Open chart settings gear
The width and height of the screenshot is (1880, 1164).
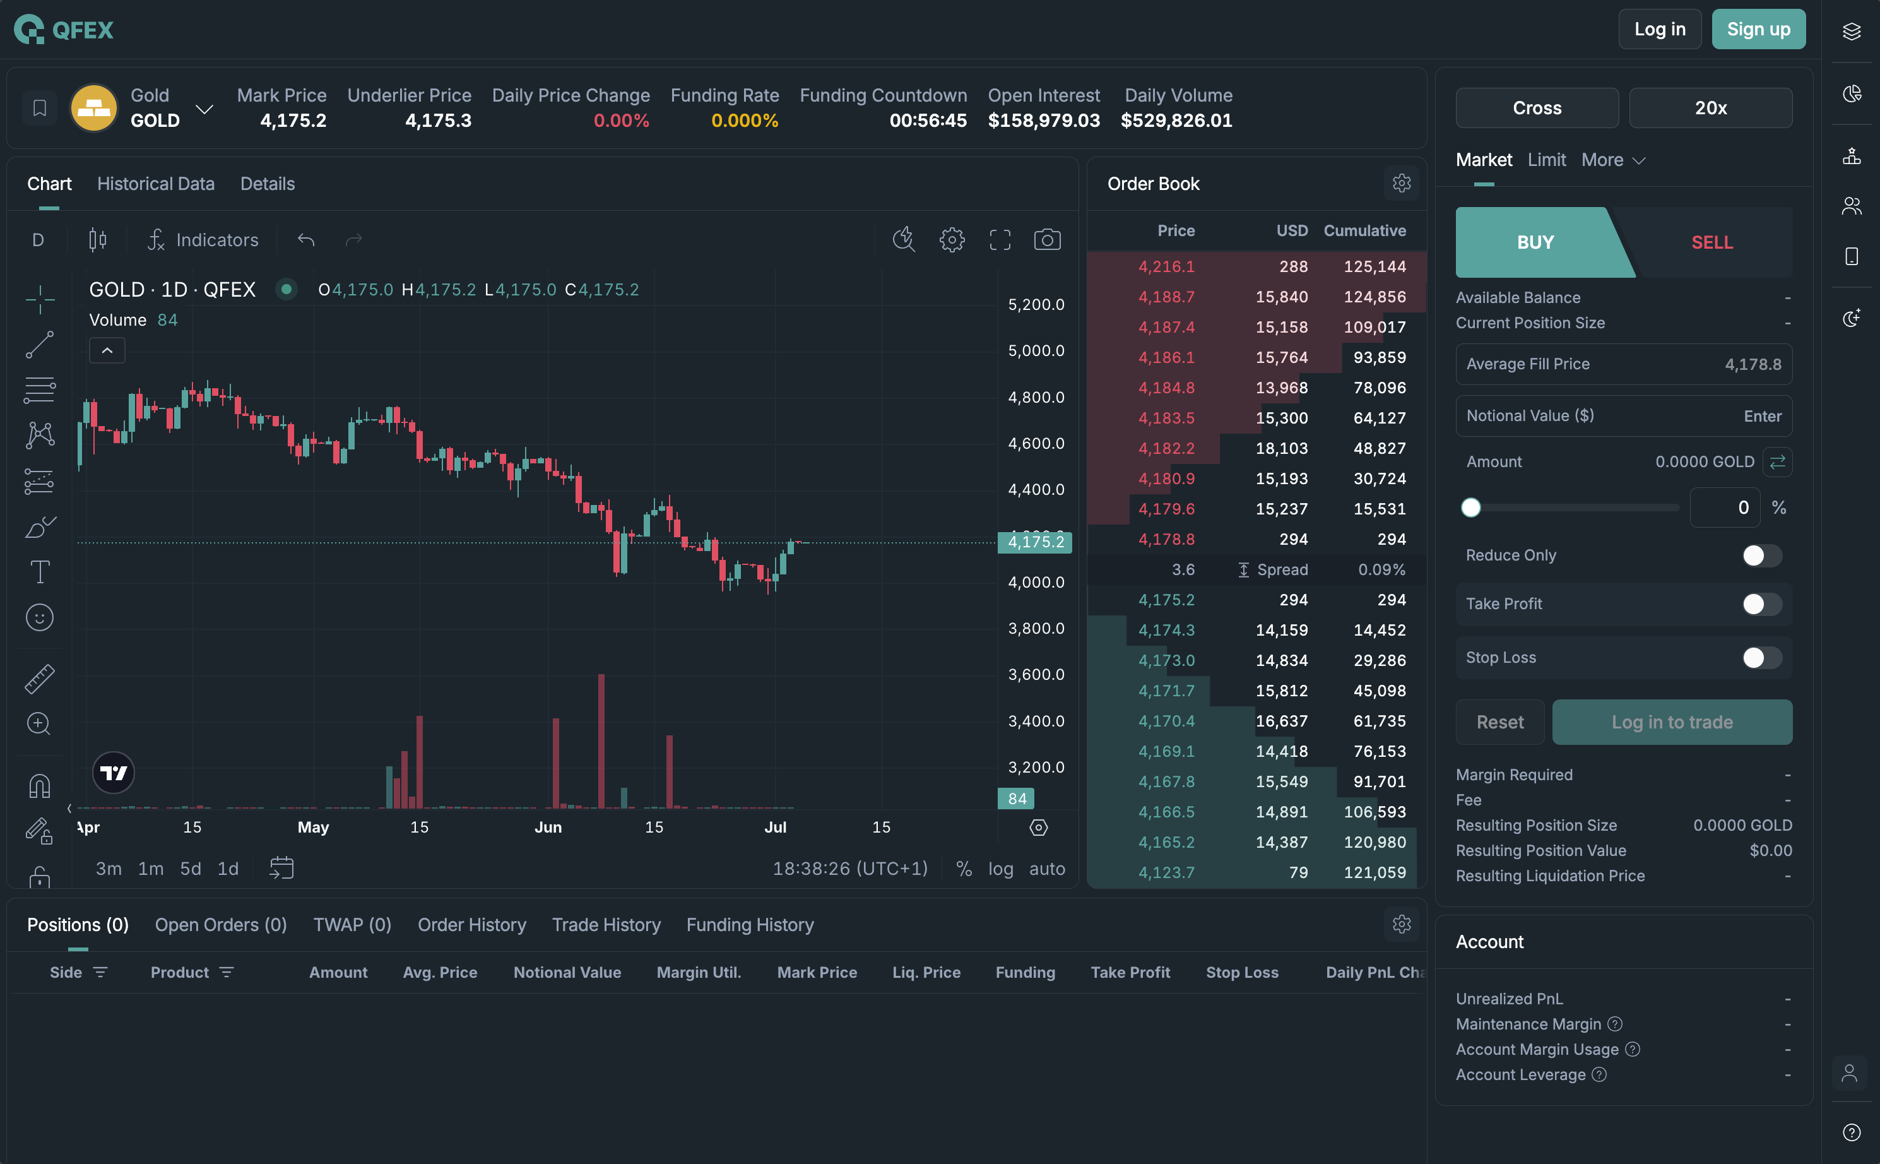(952, 241)
